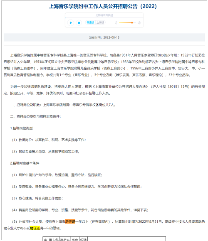Click item (1) 拥护中国共产党的领导 line
This screenshot has width=208, height=241.
pos(57,175)
